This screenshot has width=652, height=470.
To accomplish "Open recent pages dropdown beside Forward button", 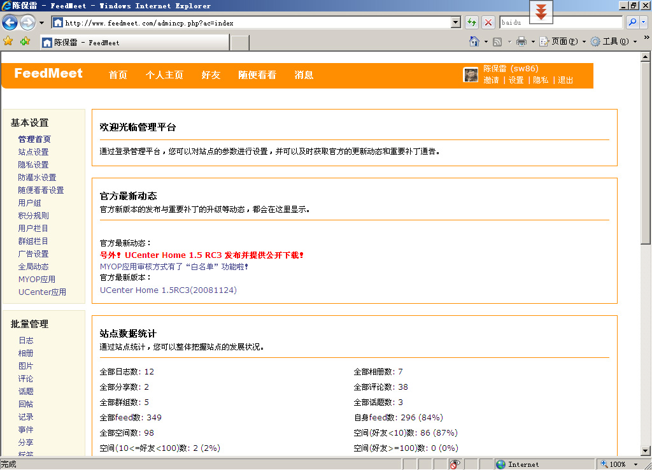I will pyautogui.click(x=41, y=23).
